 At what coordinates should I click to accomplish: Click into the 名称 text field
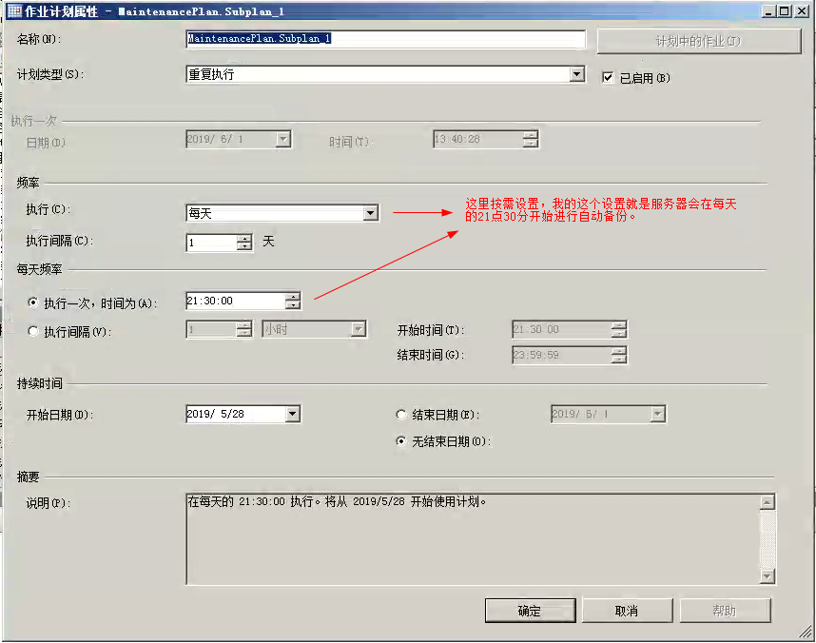(x=385, y=40)
